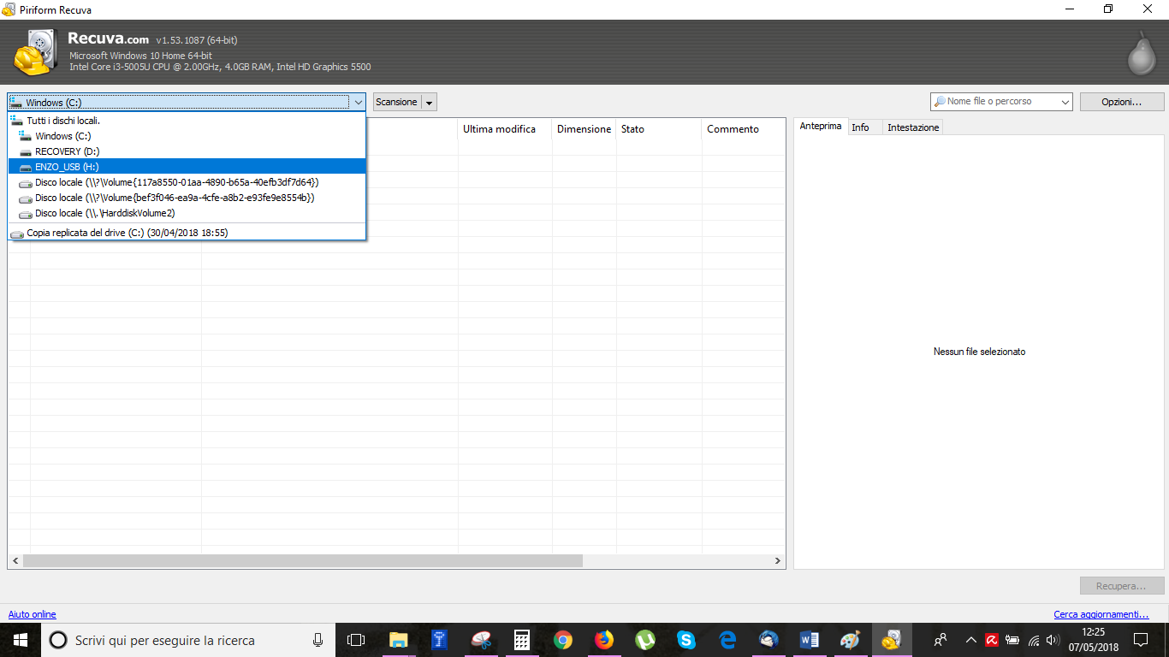Collapse the drive selection combo box arrow
Viewport: 1169px width, 657px height.
point(358,103)
